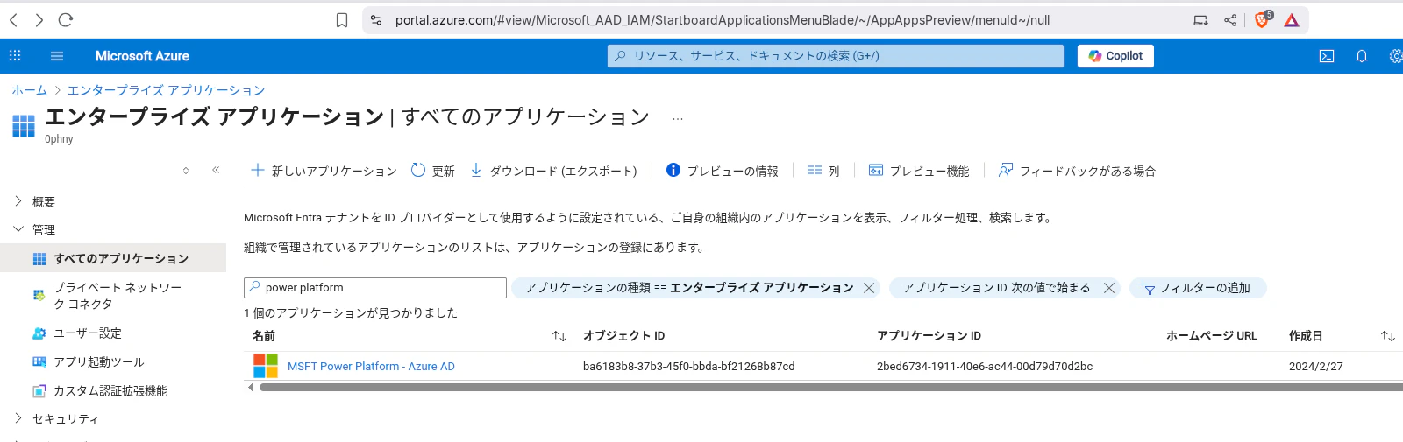Focus the Azure resource search box
Screen dimensions: 1403x442
[836, 56]
